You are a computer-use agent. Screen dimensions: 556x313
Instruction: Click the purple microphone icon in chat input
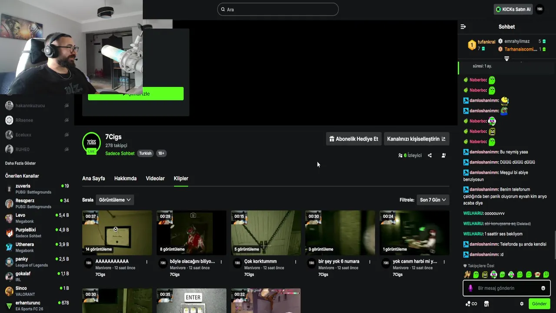click(x=470, y=288)
